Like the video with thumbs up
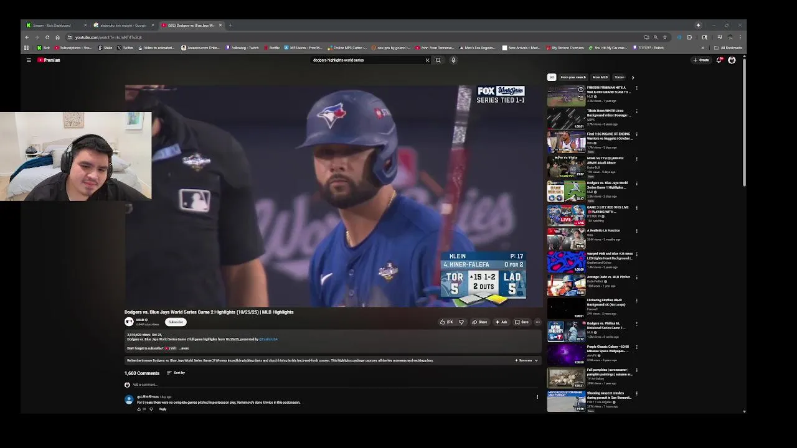The width and height of the screenshot is (797, 448). coord(446,322)
